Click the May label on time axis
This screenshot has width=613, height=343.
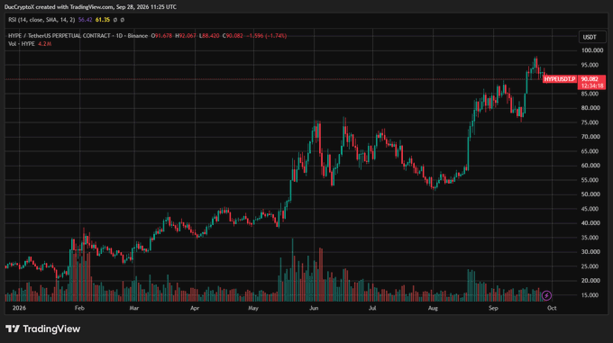[x=253, y=308]
